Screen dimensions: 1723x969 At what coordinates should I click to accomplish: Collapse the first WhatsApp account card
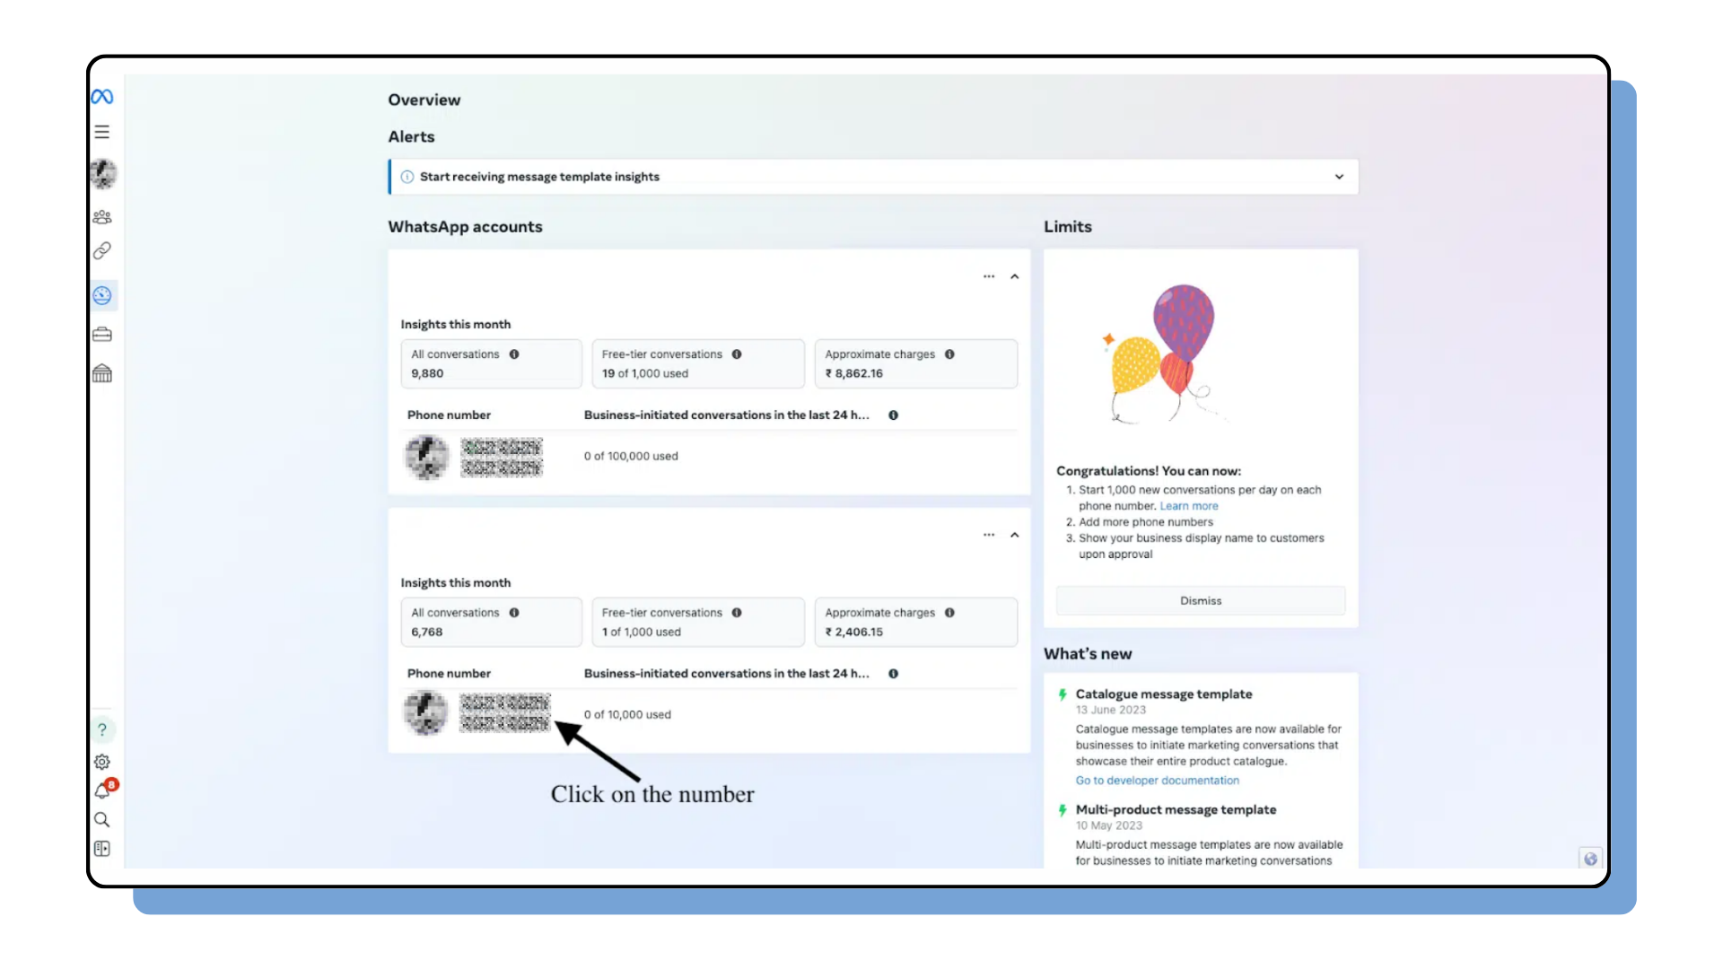(1015, 276)
